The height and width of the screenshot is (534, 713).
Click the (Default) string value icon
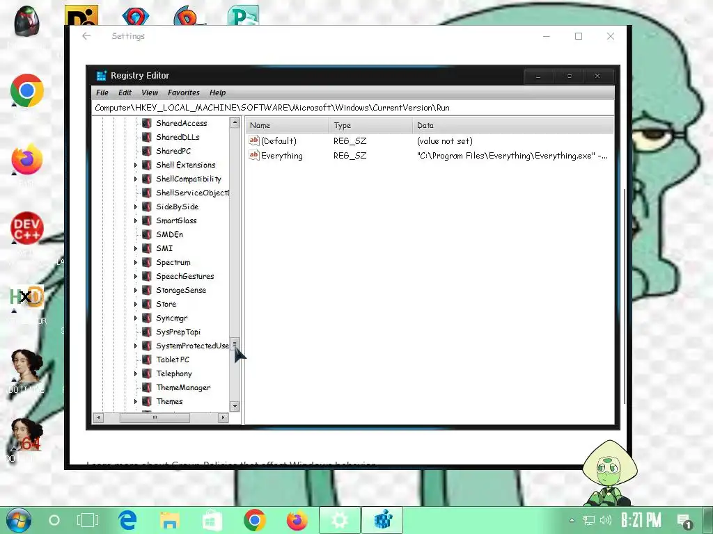coord(253,140)
